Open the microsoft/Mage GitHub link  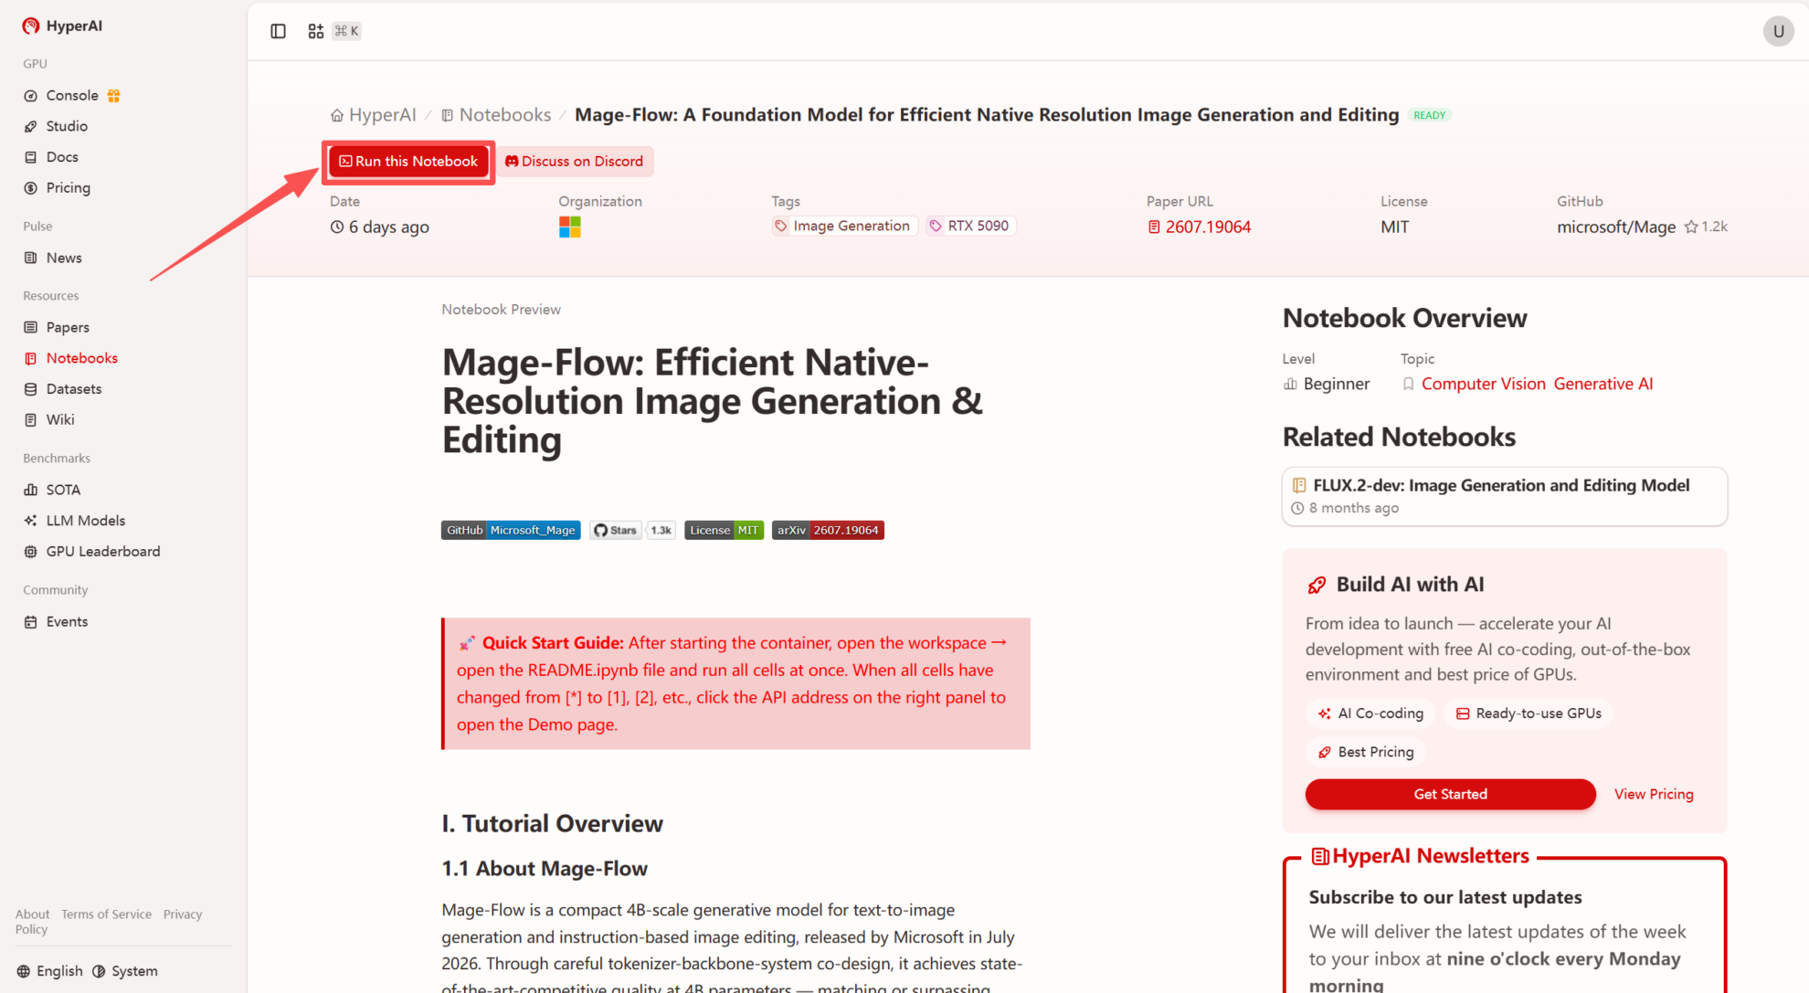[1616, 227]
